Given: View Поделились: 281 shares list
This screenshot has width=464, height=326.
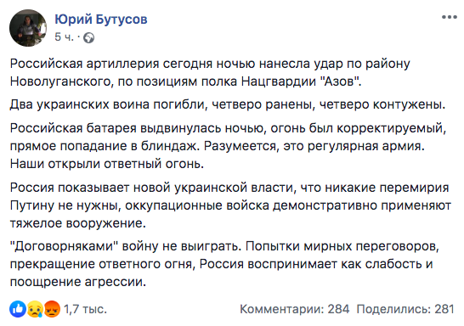Looking at the screenshot, I should (x=405, y=309).
